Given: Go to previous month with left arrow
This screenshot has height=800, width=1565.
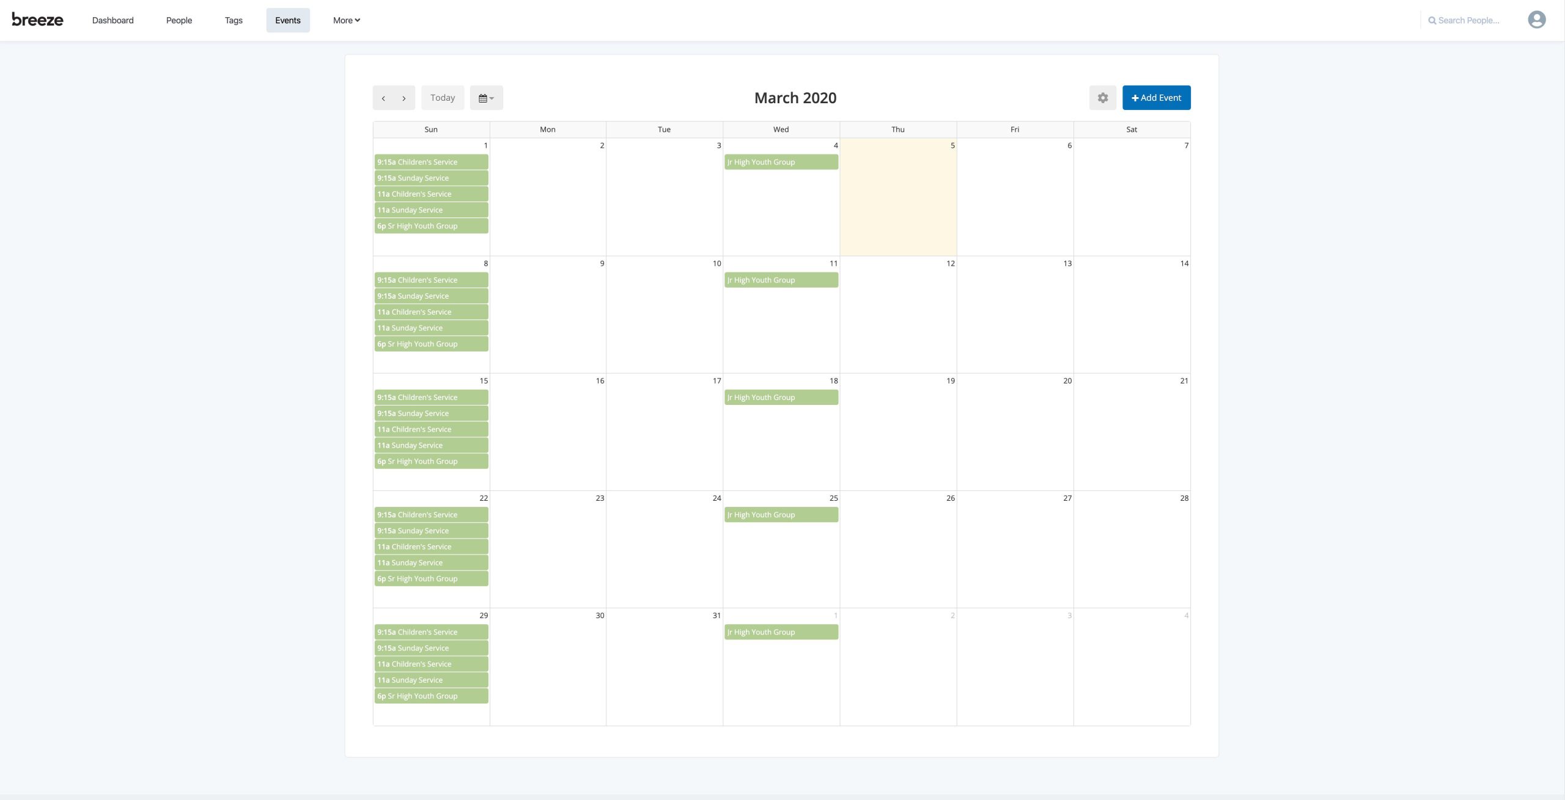Looking at the screenshot, I should [x=383, y=98].
